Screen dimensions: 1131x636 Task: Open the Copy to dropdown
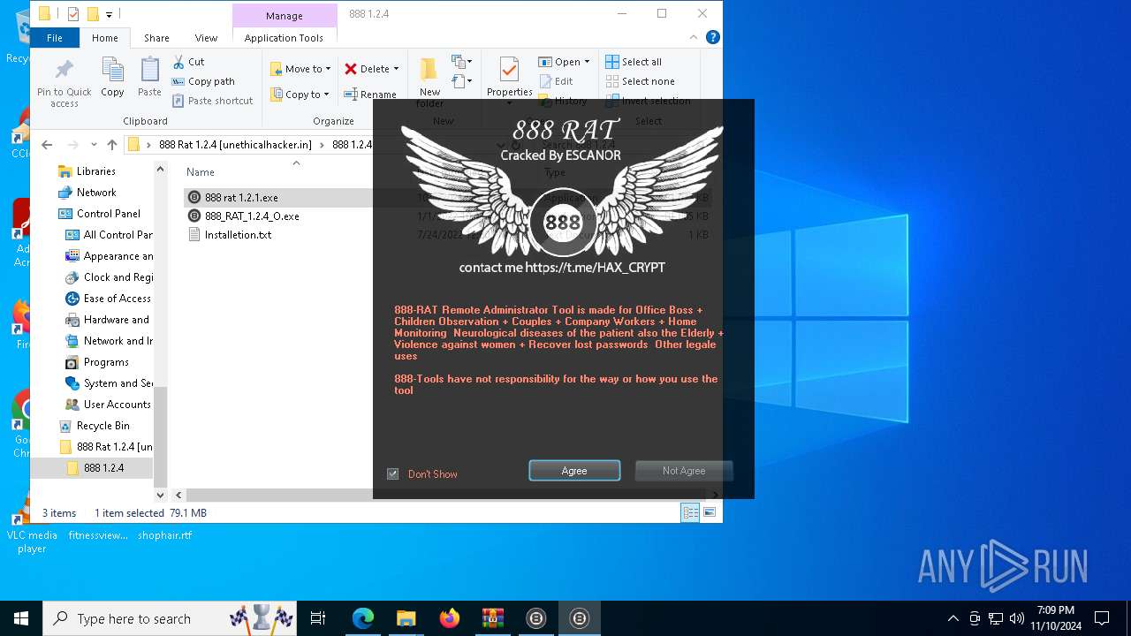pyautogui.click(x=300, y=95)
